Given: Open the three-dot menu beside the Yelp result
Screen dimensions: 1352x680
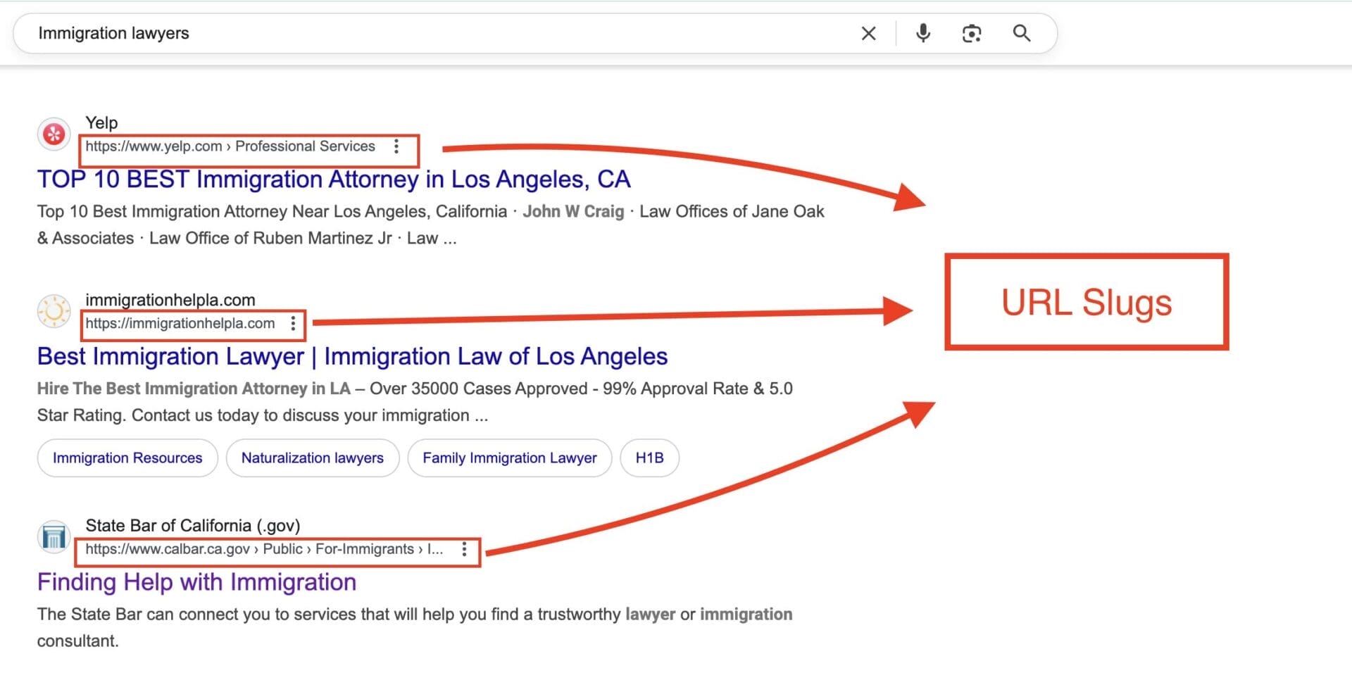Looking at the screenshot, I should coord(397,147).
